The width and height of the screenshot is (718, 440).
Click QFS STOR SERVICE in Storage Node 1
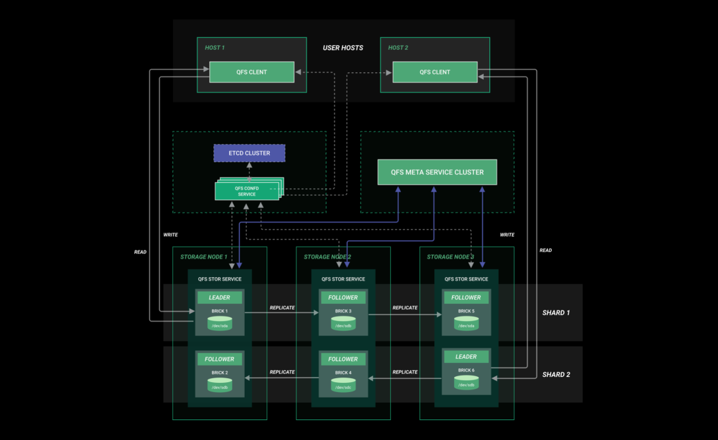(220, 279)
